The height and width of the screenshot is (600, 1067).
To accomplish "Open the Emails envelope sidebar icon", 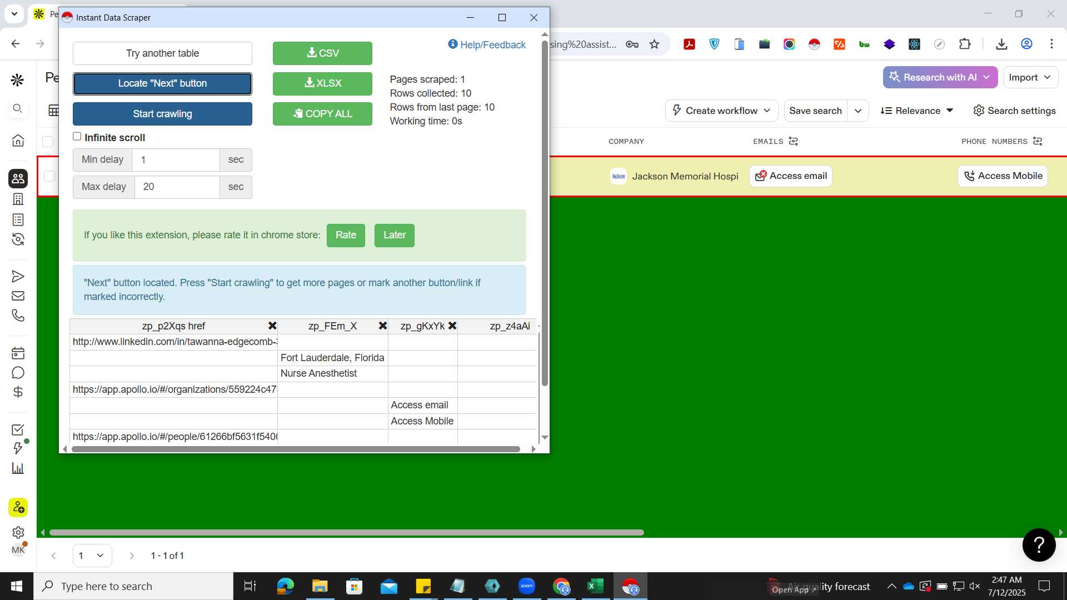I will [x=18, y=296].
